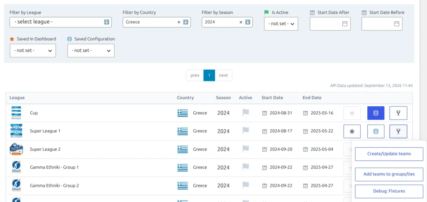Click the Country column header

tap(186, 98)
